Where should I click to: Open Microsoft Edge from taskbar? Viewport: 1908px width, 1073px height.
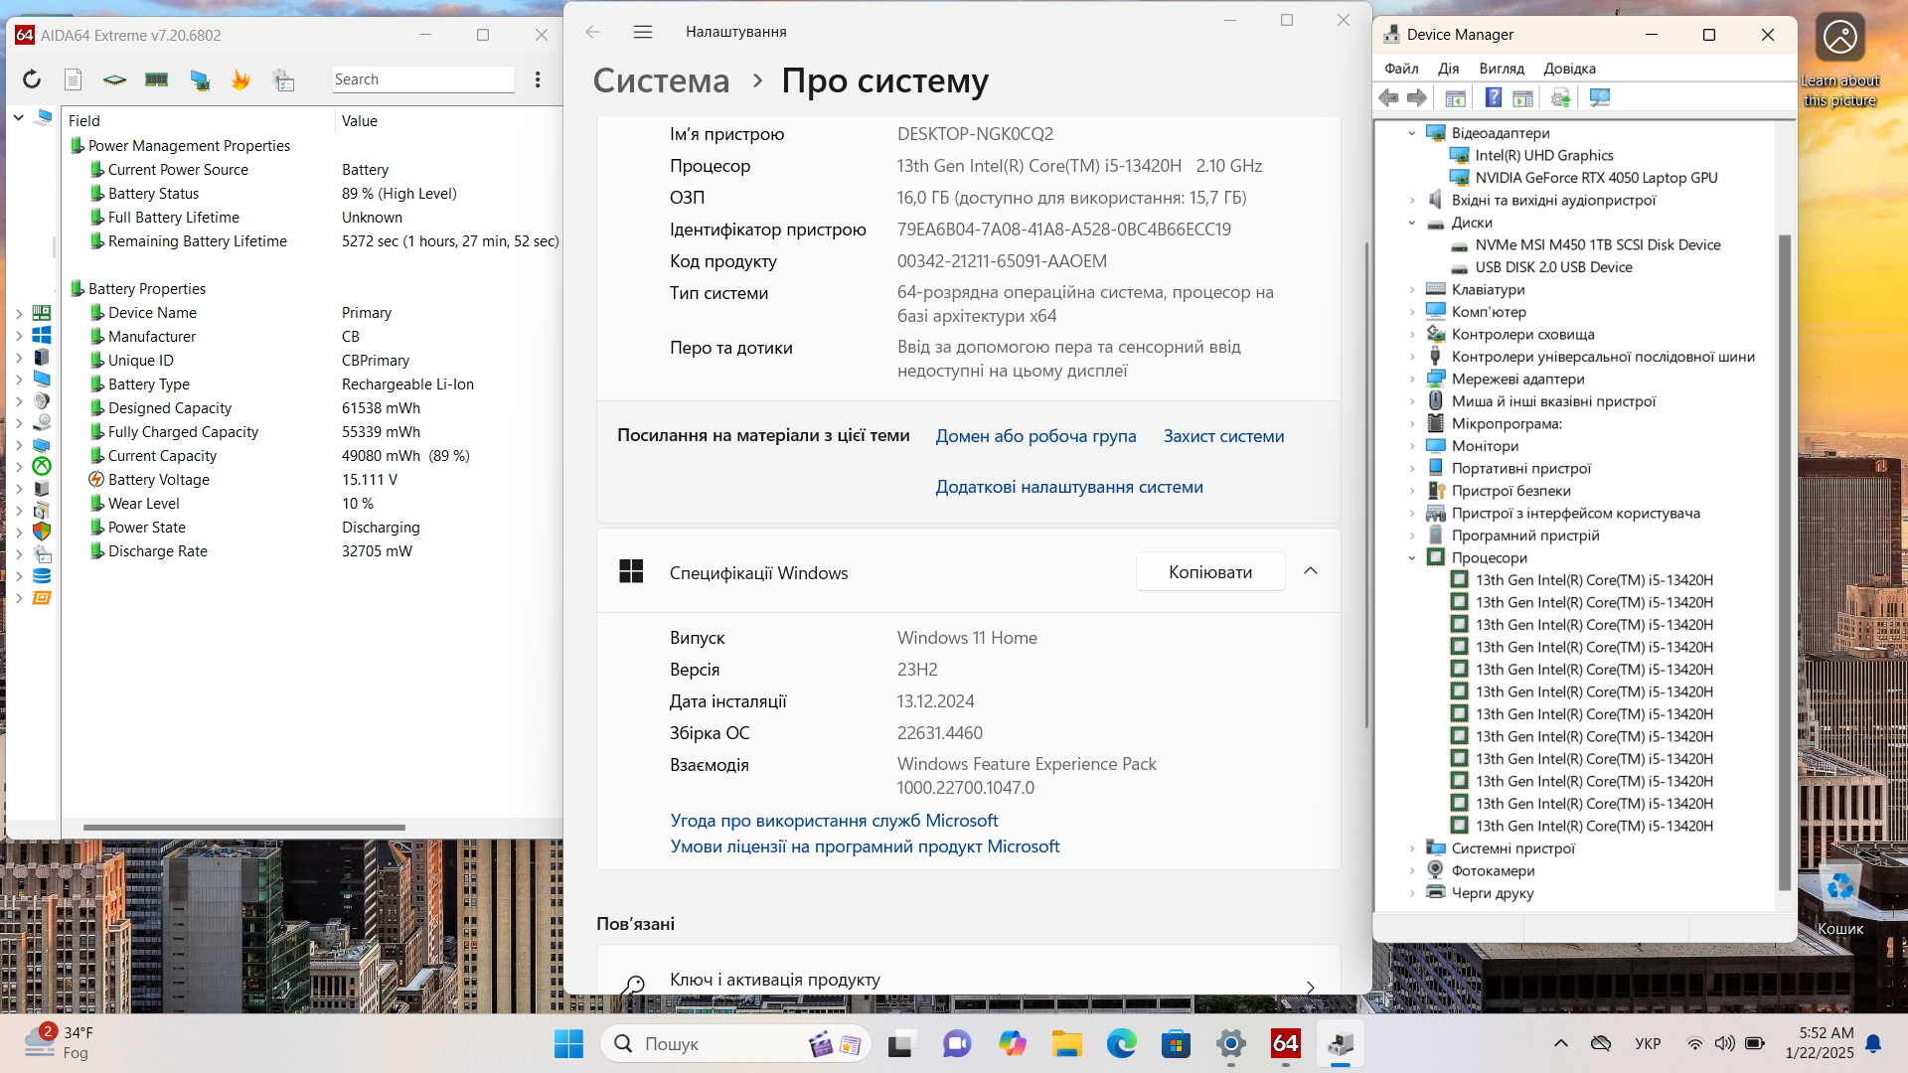pyautogui.click(x=1122, y=1044)
